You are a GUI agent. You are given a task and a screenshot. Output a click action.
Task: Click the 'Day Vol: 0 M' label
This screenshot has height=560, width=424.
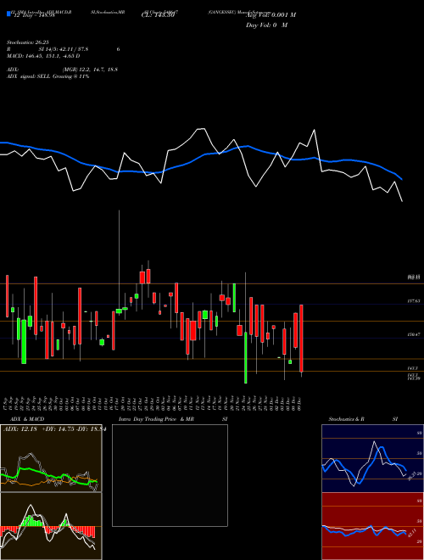tap(266, 25)
